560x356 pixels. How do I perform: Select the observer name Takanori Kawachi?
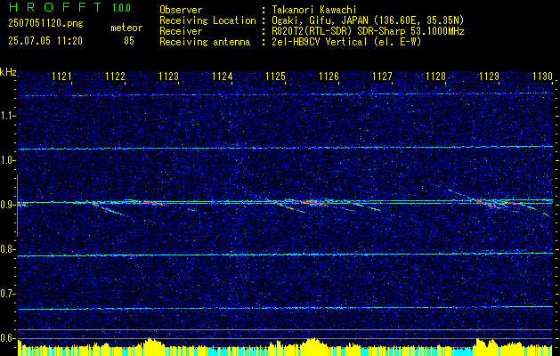(x=313, y=10)
